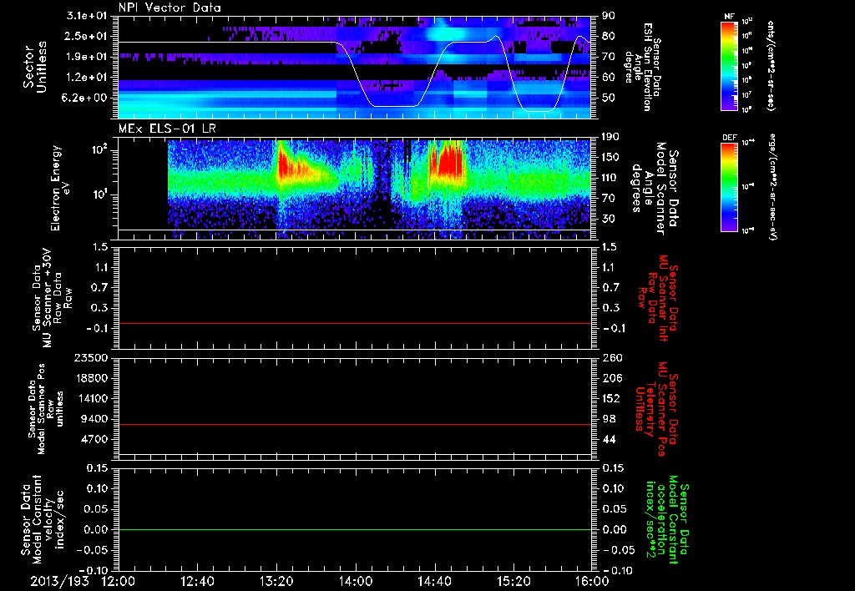Click the Sector Unitless axis label
The width and height of the screenshot is (855, 591).
point(35,67)
